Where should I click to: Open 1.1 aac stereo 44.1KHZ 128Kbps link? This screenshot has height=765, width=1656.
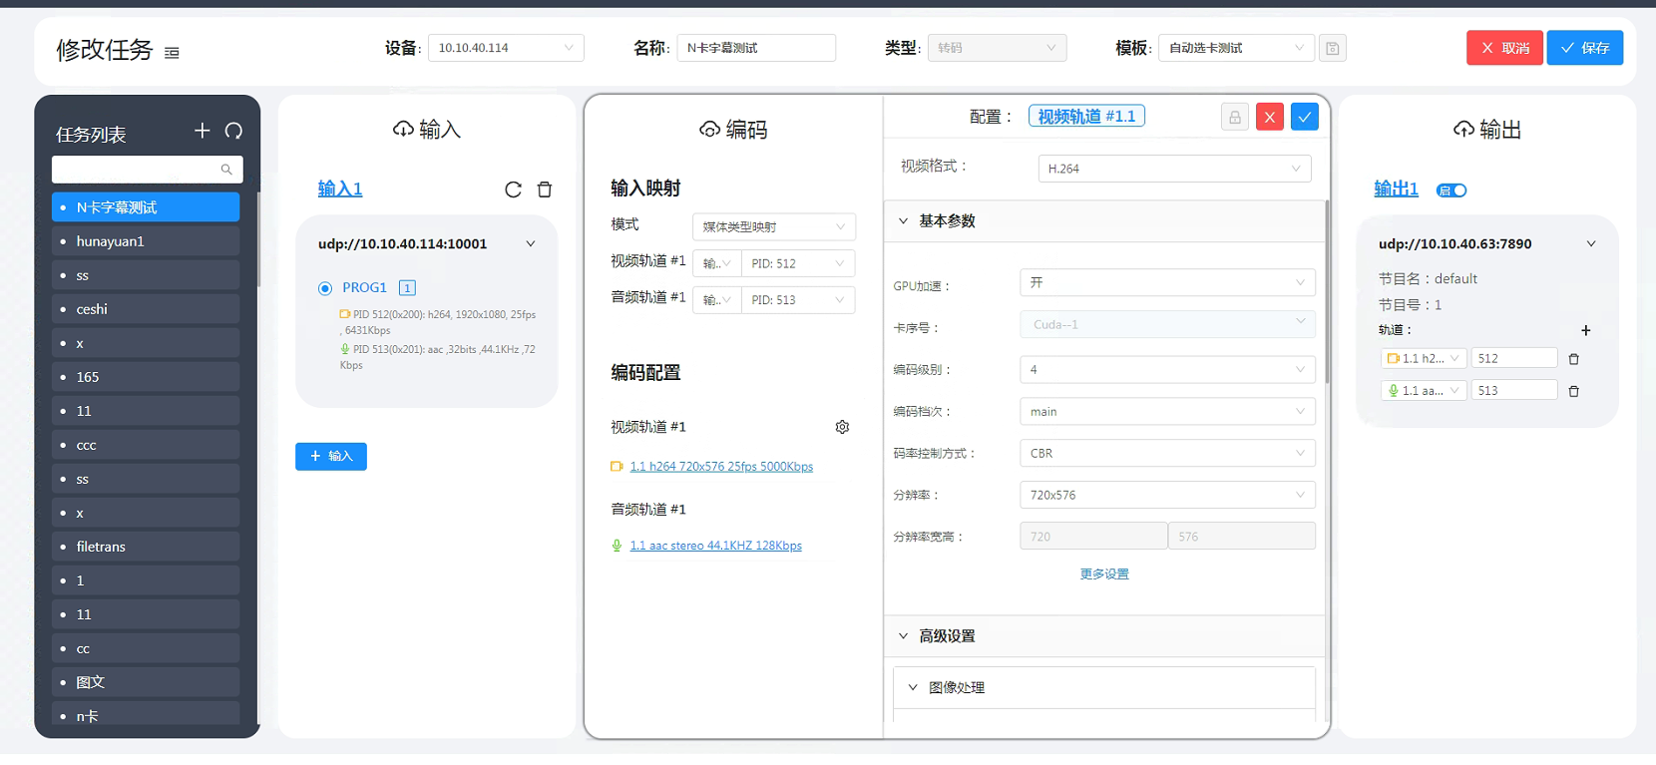[716, 546]
